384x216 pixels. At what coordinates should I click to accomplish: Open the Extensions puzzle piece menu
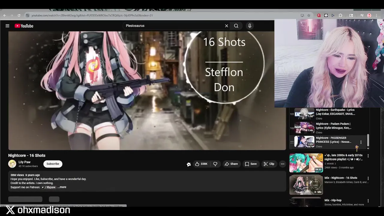pos(340,15)
